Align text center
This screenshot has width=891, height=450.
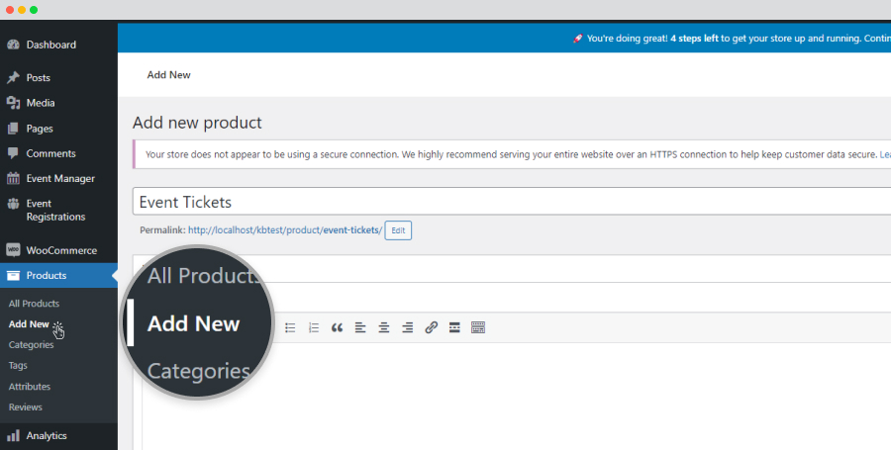point(384,327)
